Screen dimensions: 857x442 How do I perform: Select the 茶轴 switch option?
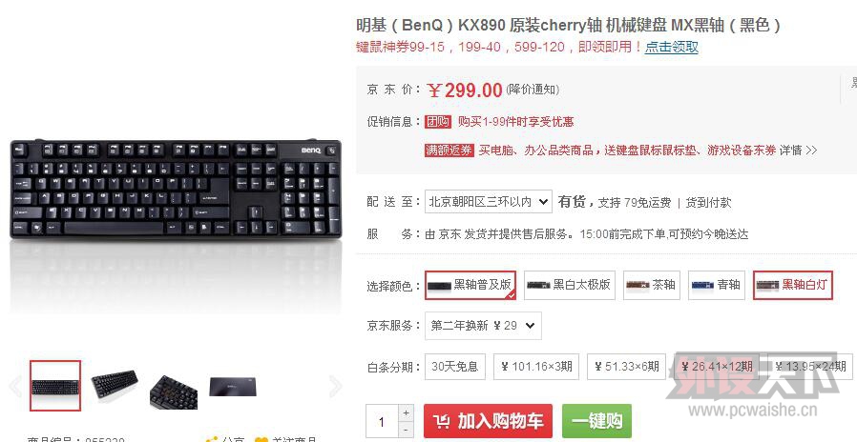(652, 285)
